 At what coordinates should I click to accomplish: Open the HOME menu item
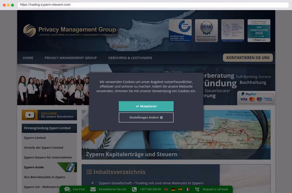tap(28, 58)
